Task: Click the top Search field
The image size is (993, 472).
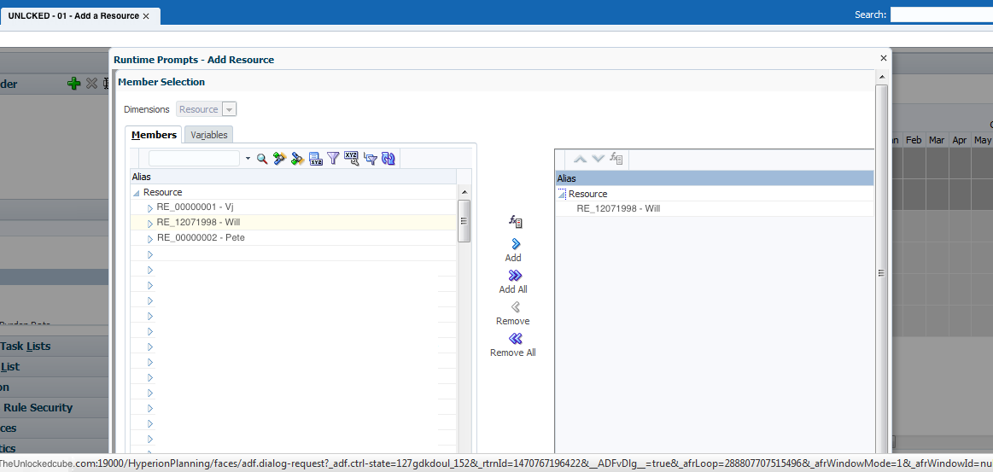Action: pos(941,15)
